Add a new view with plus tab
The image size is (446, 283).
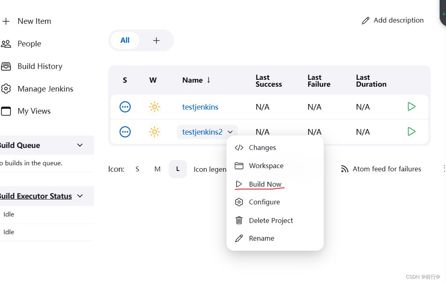(x=156, y=40)
